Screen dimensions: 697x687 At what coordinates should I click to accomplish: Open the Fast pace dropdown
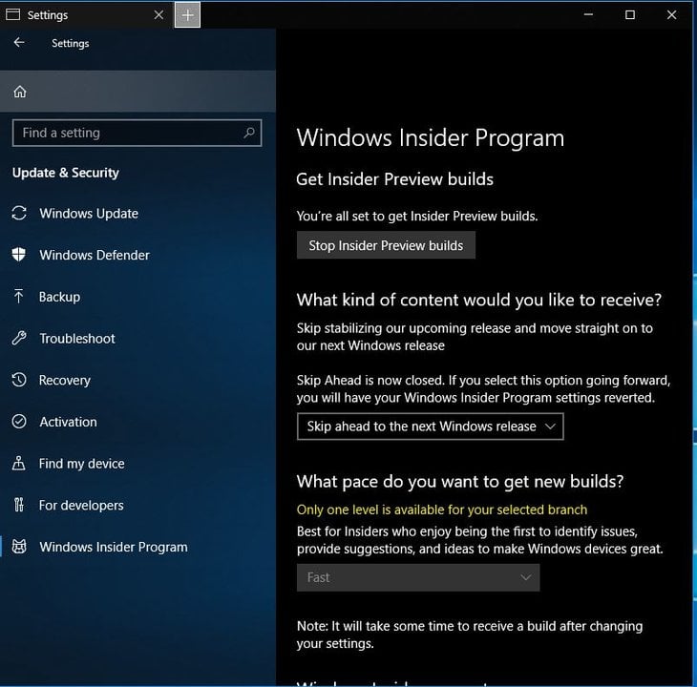pos(418,577)
